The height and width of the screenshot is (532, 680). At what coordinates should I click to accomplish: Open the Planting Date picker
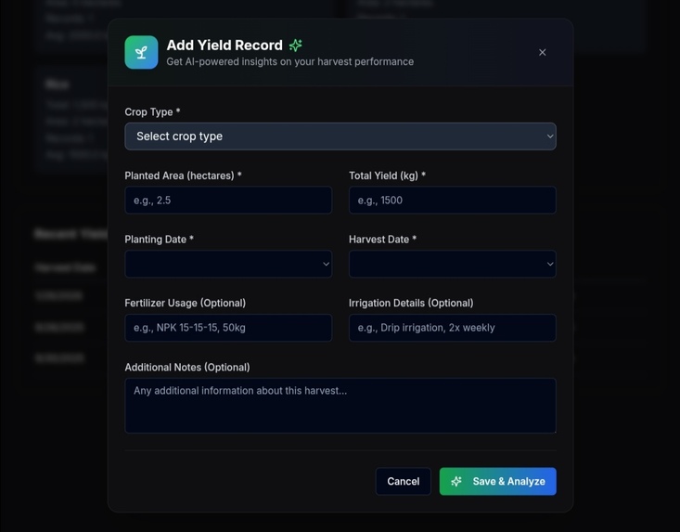click(x=228, y=264)
